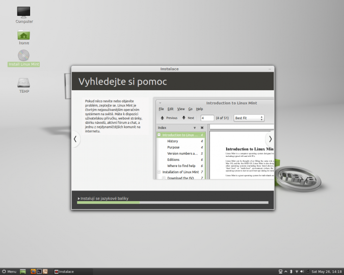Select the TEMP drive desktop icon

23,86
